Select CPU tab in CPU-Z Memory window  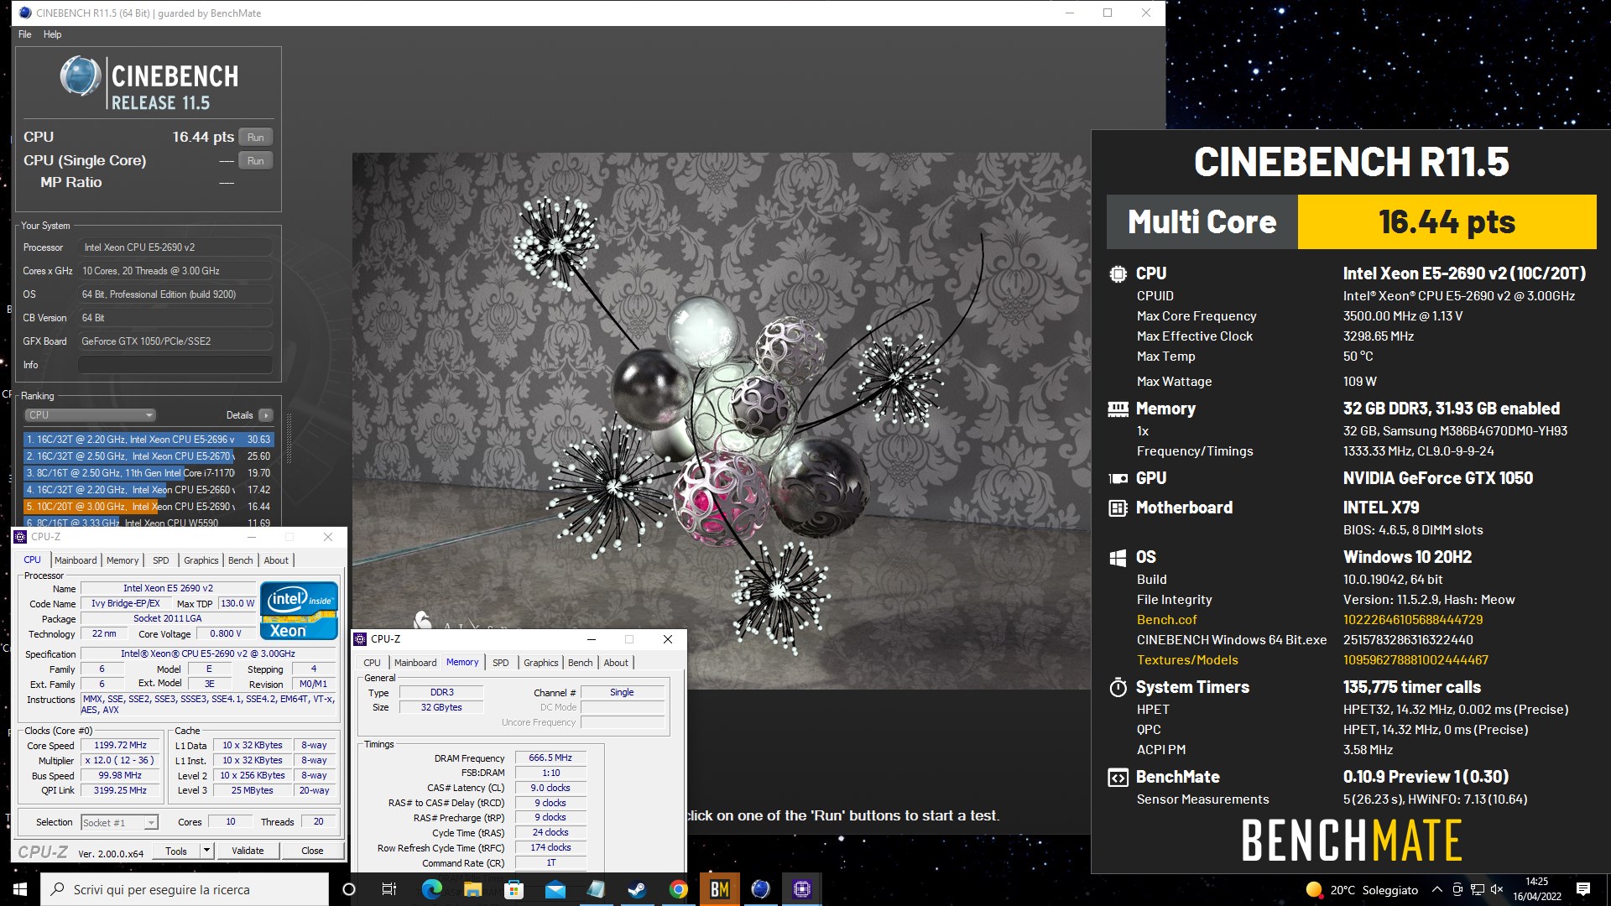tap(372, 663)
